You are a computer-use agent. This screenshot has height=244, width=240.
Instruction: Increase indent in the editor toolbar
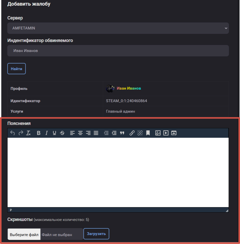click(114, 133)
